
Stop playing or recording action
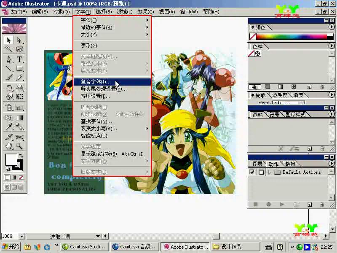(x=256, y=205)
